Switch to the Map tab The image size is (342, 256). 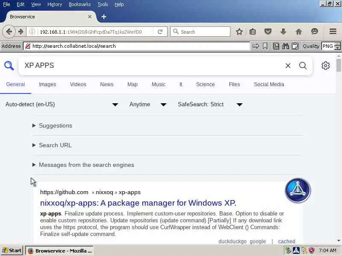pyautogui.click(x=133, y=84)
